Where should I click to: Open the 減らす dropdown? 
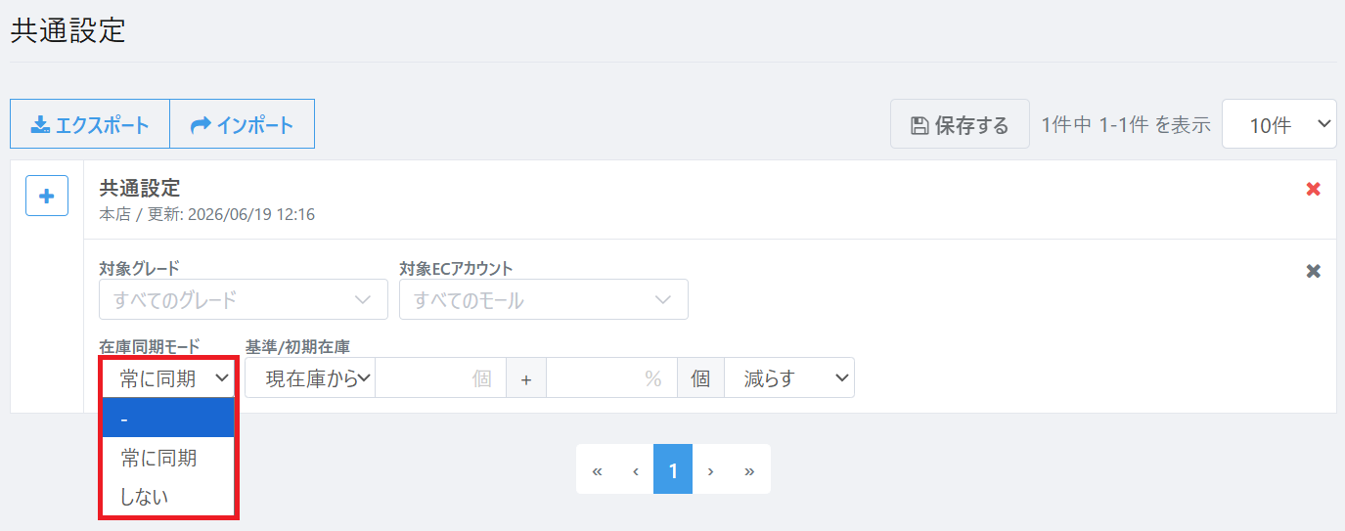click(789, 377)
